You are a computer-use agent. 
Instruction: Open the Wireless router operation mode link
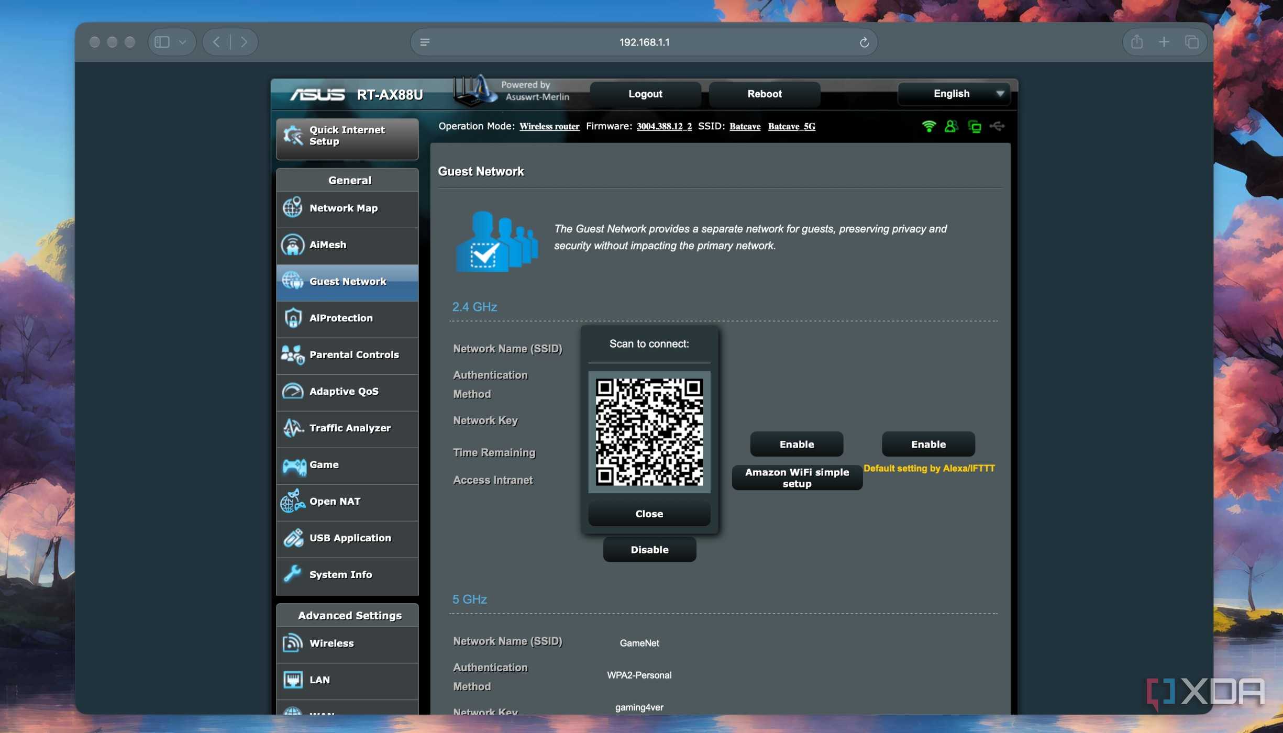click(549, 127)
